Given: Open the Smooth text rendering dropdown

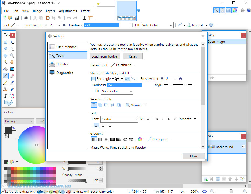Looking at the screenshot, I should 188,119.
